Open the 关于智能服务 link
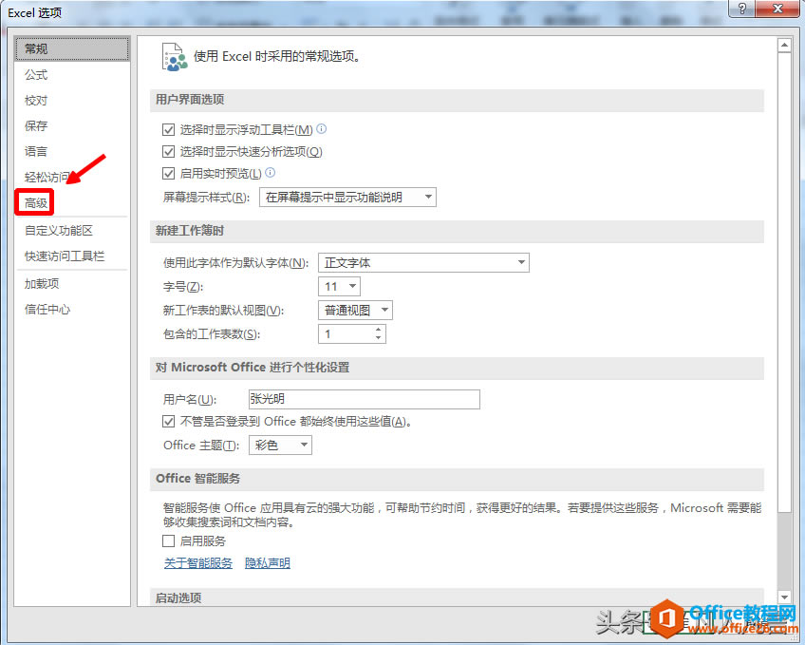This screenshot has height=645, width=805. click(x=198, y=563)
